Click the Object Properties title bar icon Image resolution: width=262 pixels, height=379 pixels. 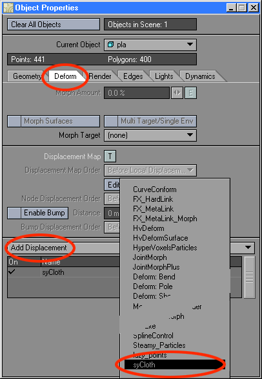(x=8, y=8)
